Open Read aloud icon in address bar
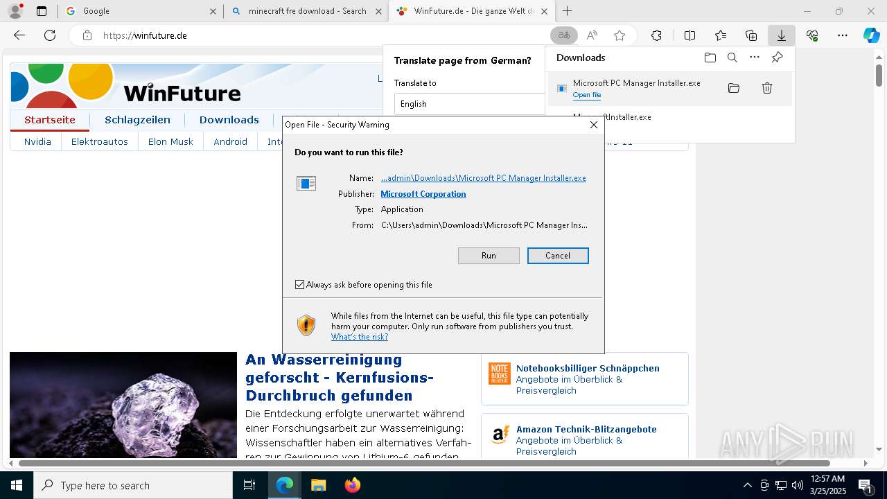 click(592, 35)
